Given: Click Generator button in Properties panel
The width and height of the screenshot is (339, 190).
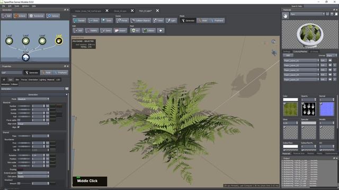Looking at the screenshot, I should [32, 73].
